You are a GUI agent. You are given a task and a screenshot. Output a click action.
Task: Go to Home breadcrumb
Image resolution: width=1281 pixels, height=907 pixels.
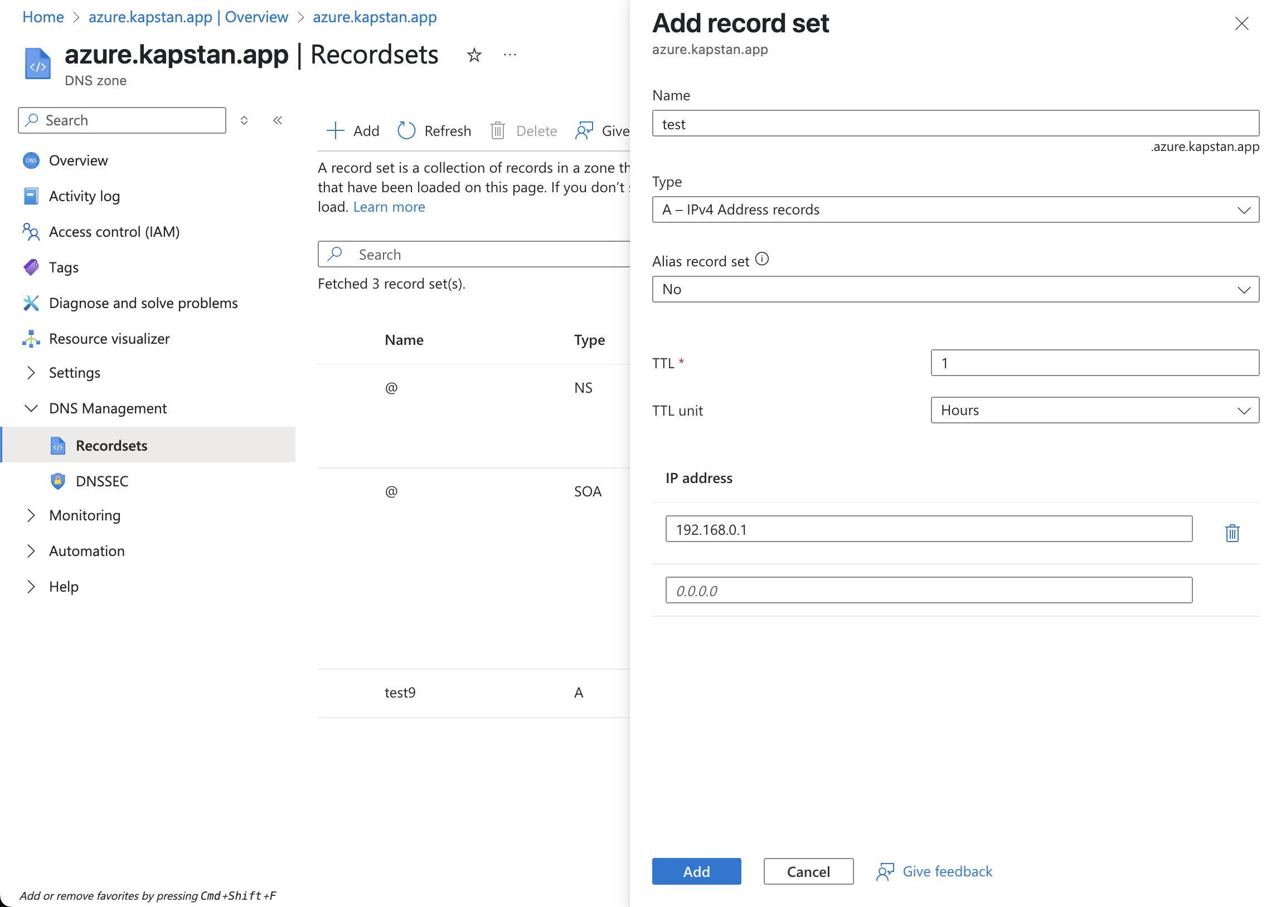(x=43, y=17)
